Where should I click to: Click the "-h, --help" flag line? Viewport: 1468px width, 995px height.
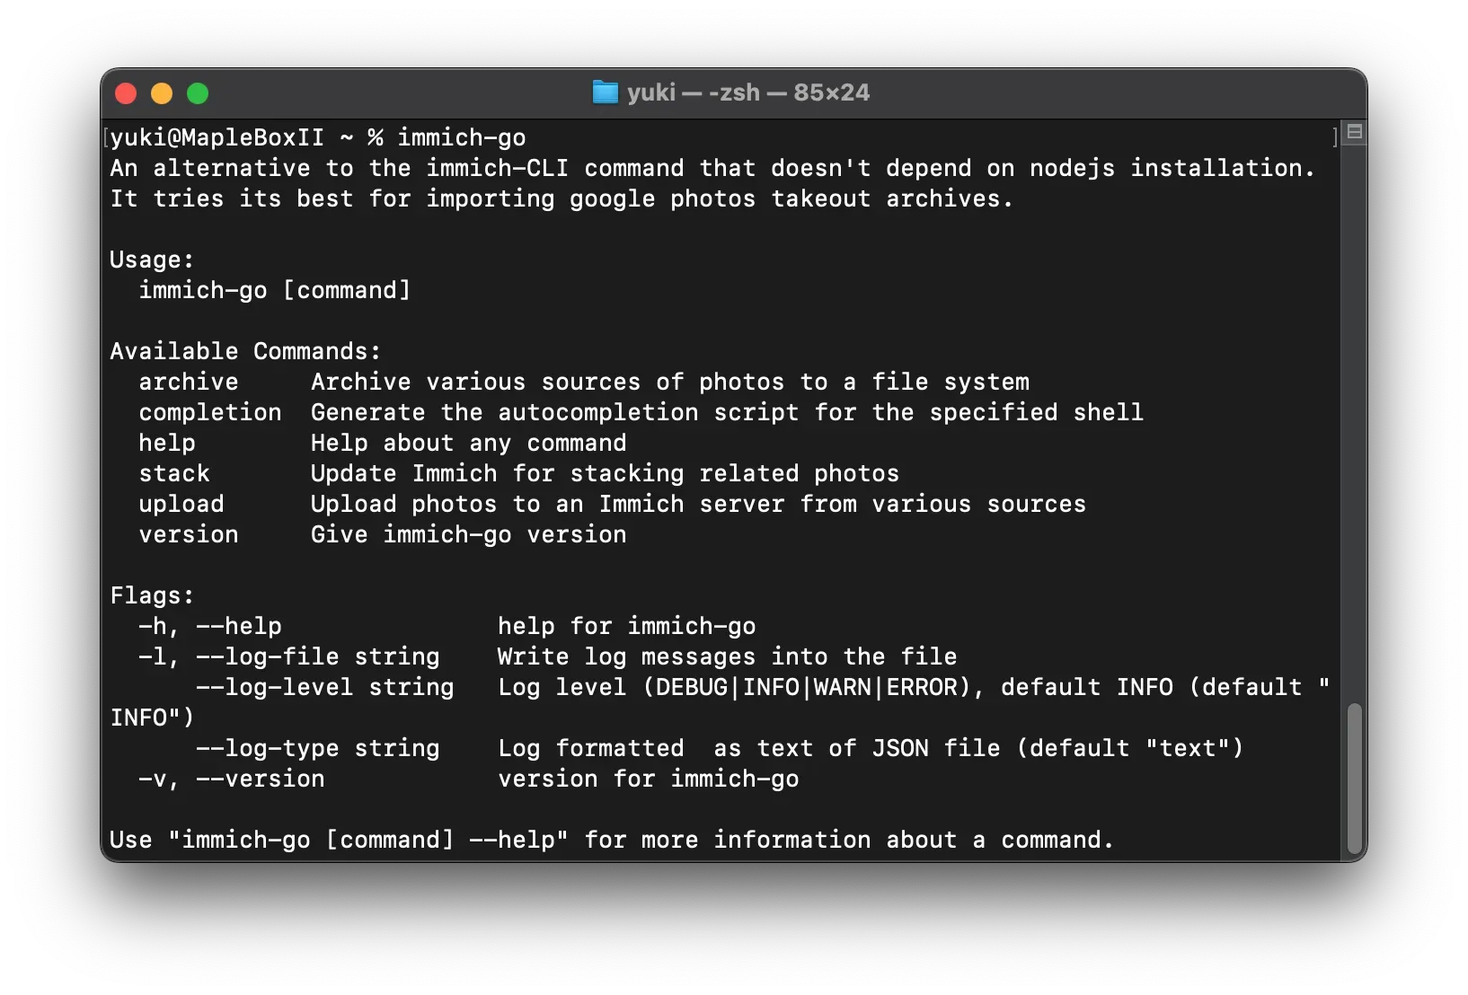(x=210, y=626)
